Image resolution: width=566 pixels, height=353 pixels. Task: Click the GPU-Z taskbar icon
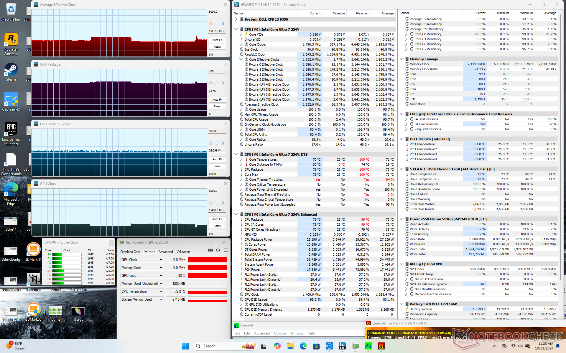[355, 346]
